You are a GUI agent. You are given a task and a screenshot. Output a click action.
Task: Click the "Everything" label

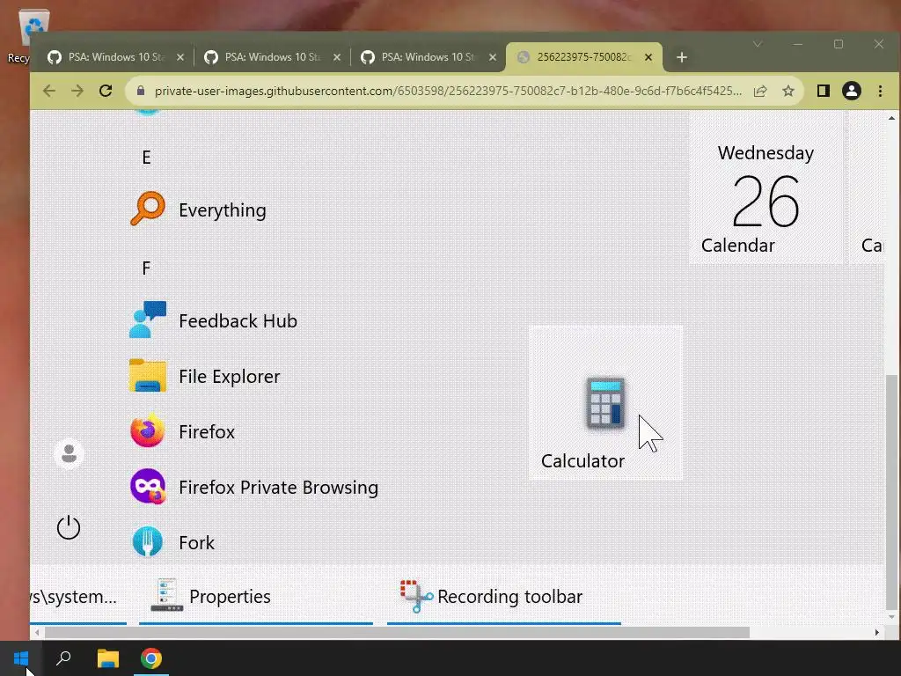tap(223, 210)
